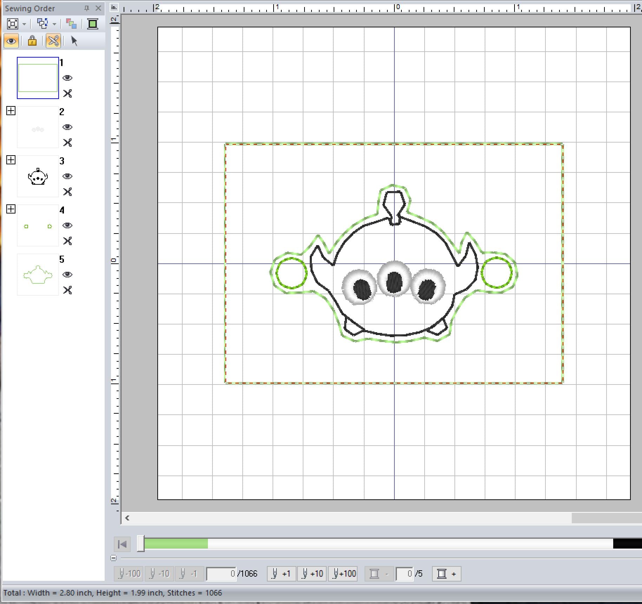Hide sewing order item 3 via eye icon
Image resolution: width=642 pixels, height=604 pixels.
coord(67,176)
